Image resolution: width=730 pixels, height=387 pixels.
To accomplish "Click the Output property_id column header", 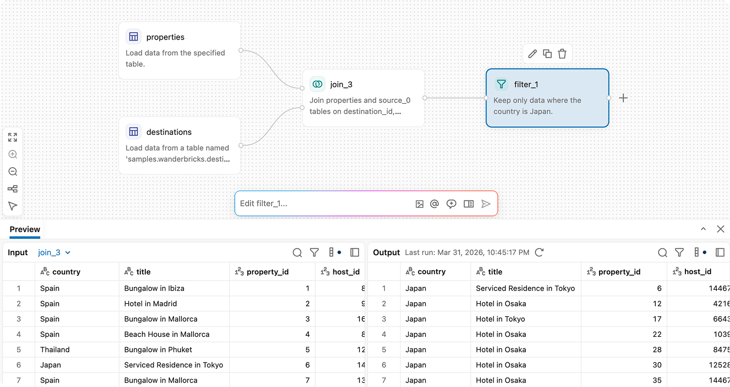I will point(624,272).
